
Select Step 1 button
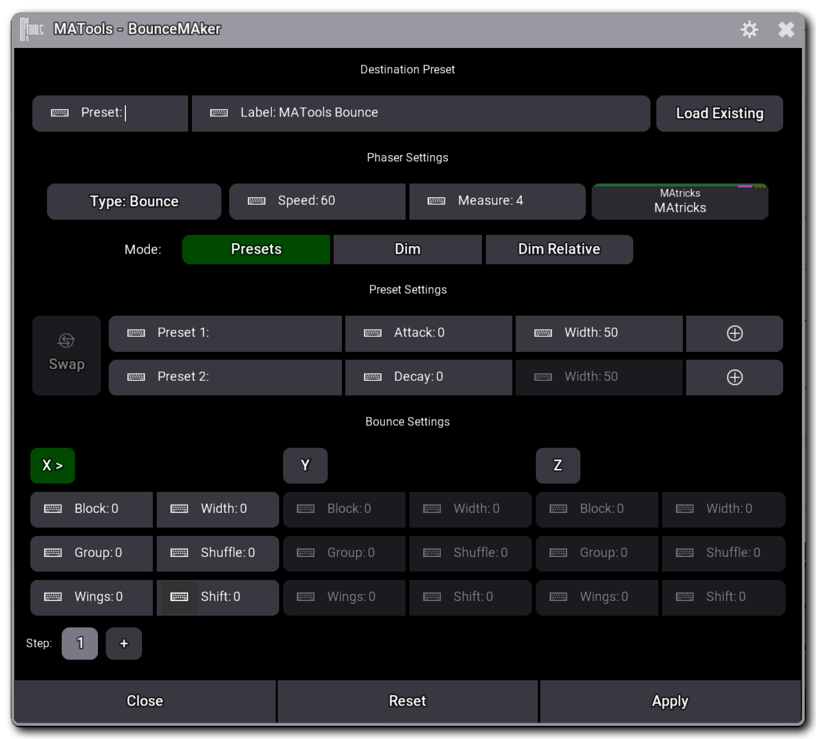point(80,644)
